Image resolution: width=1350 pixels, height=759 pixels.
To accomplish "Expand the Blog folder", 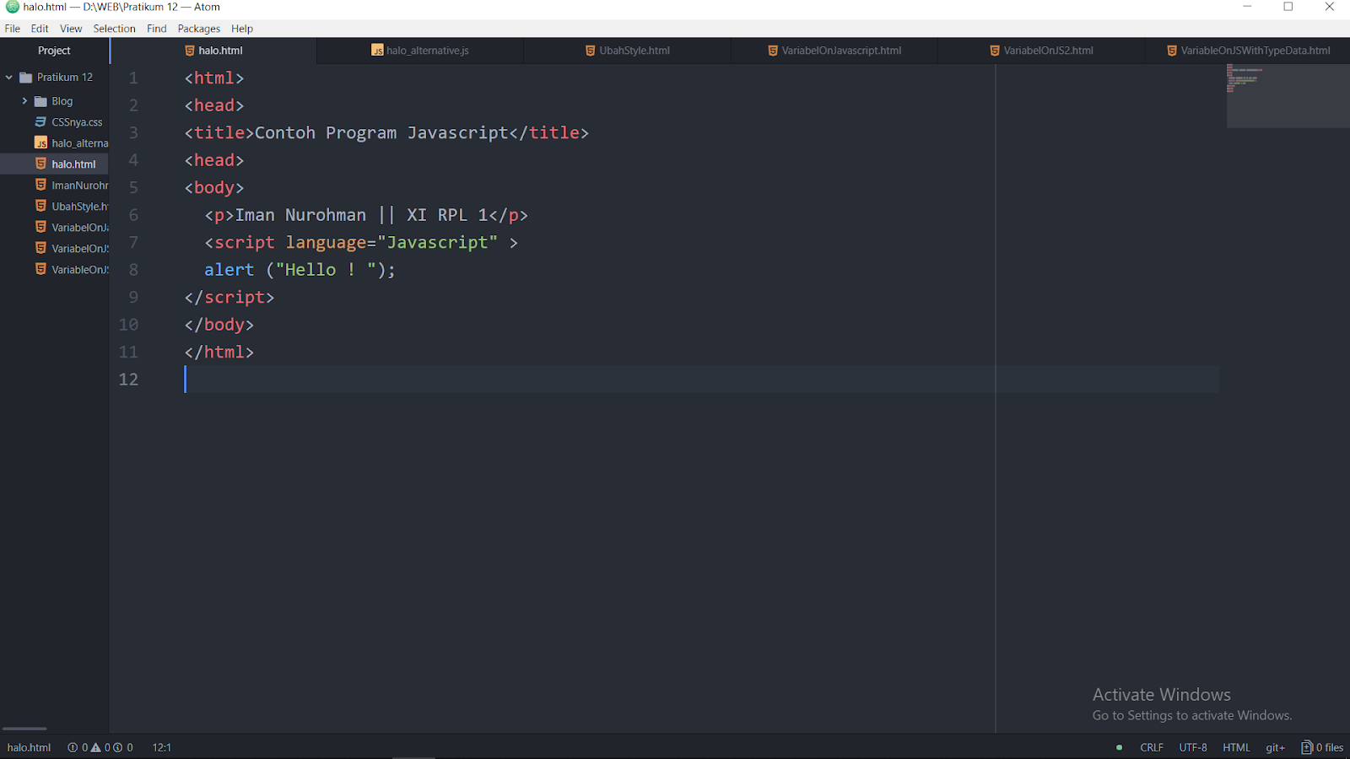I will [24, 100].
